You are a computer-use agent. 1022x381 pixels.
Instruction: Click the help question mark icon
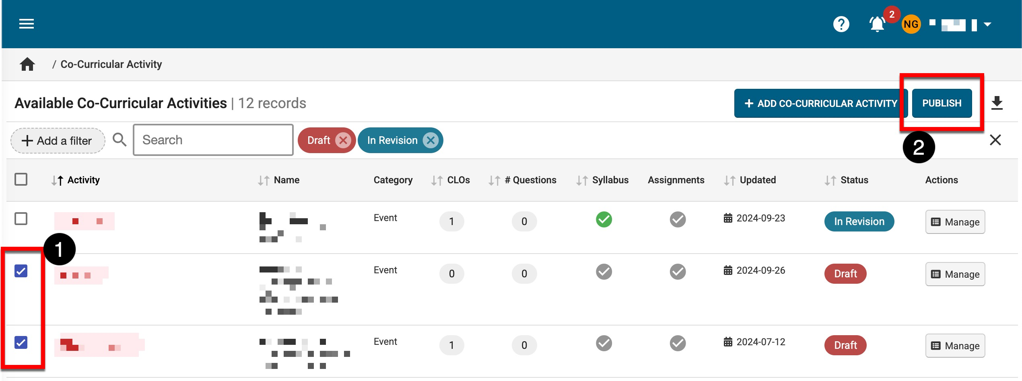(841, 24)
